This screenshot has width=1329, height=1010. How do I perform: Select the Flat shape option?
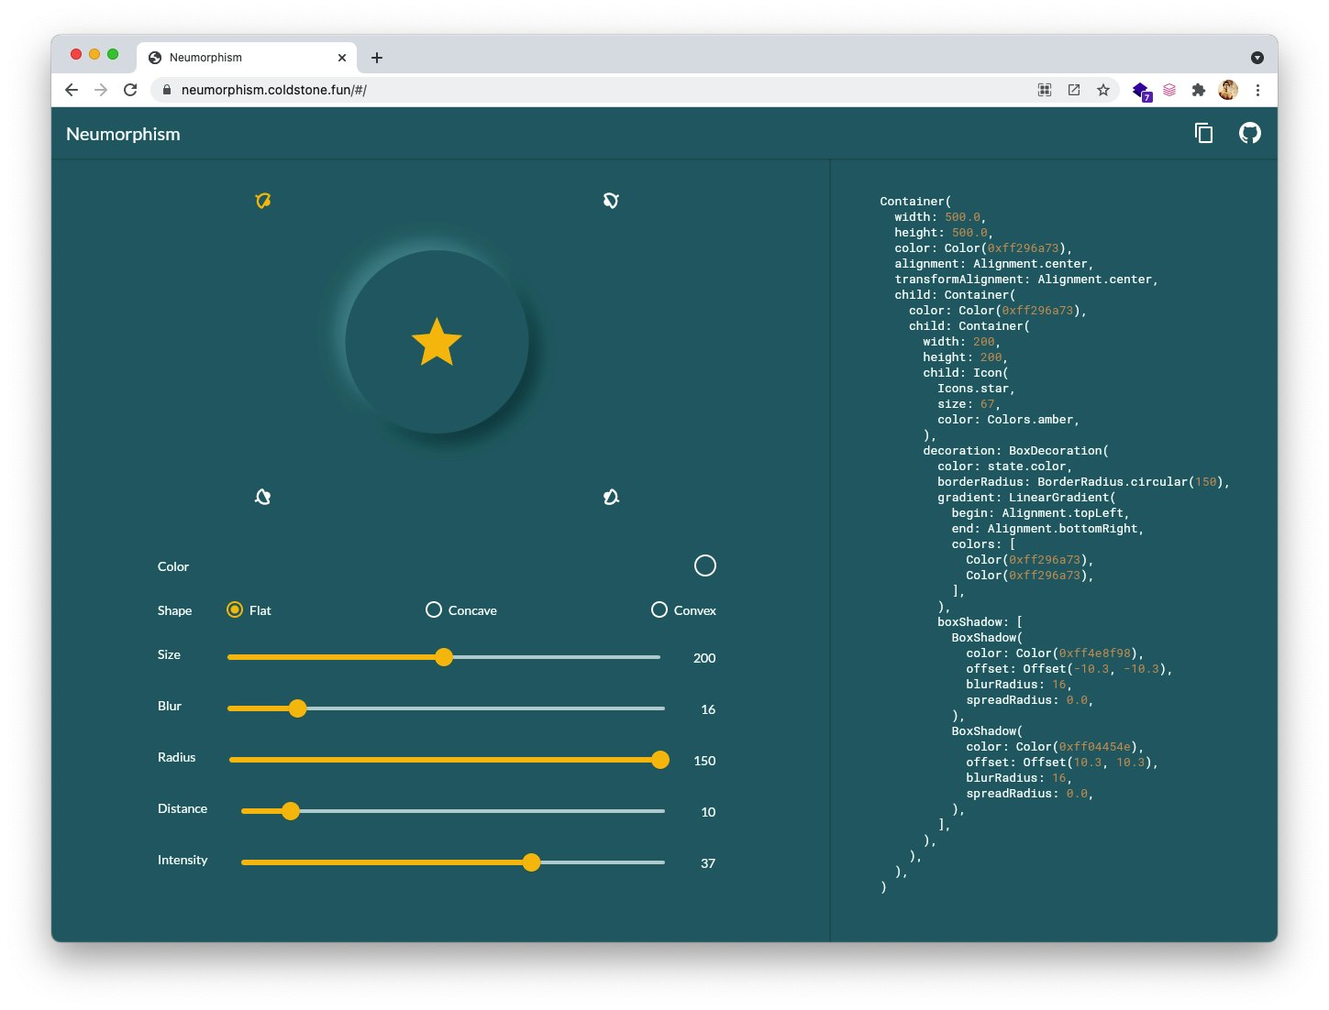tap(235, 609)
